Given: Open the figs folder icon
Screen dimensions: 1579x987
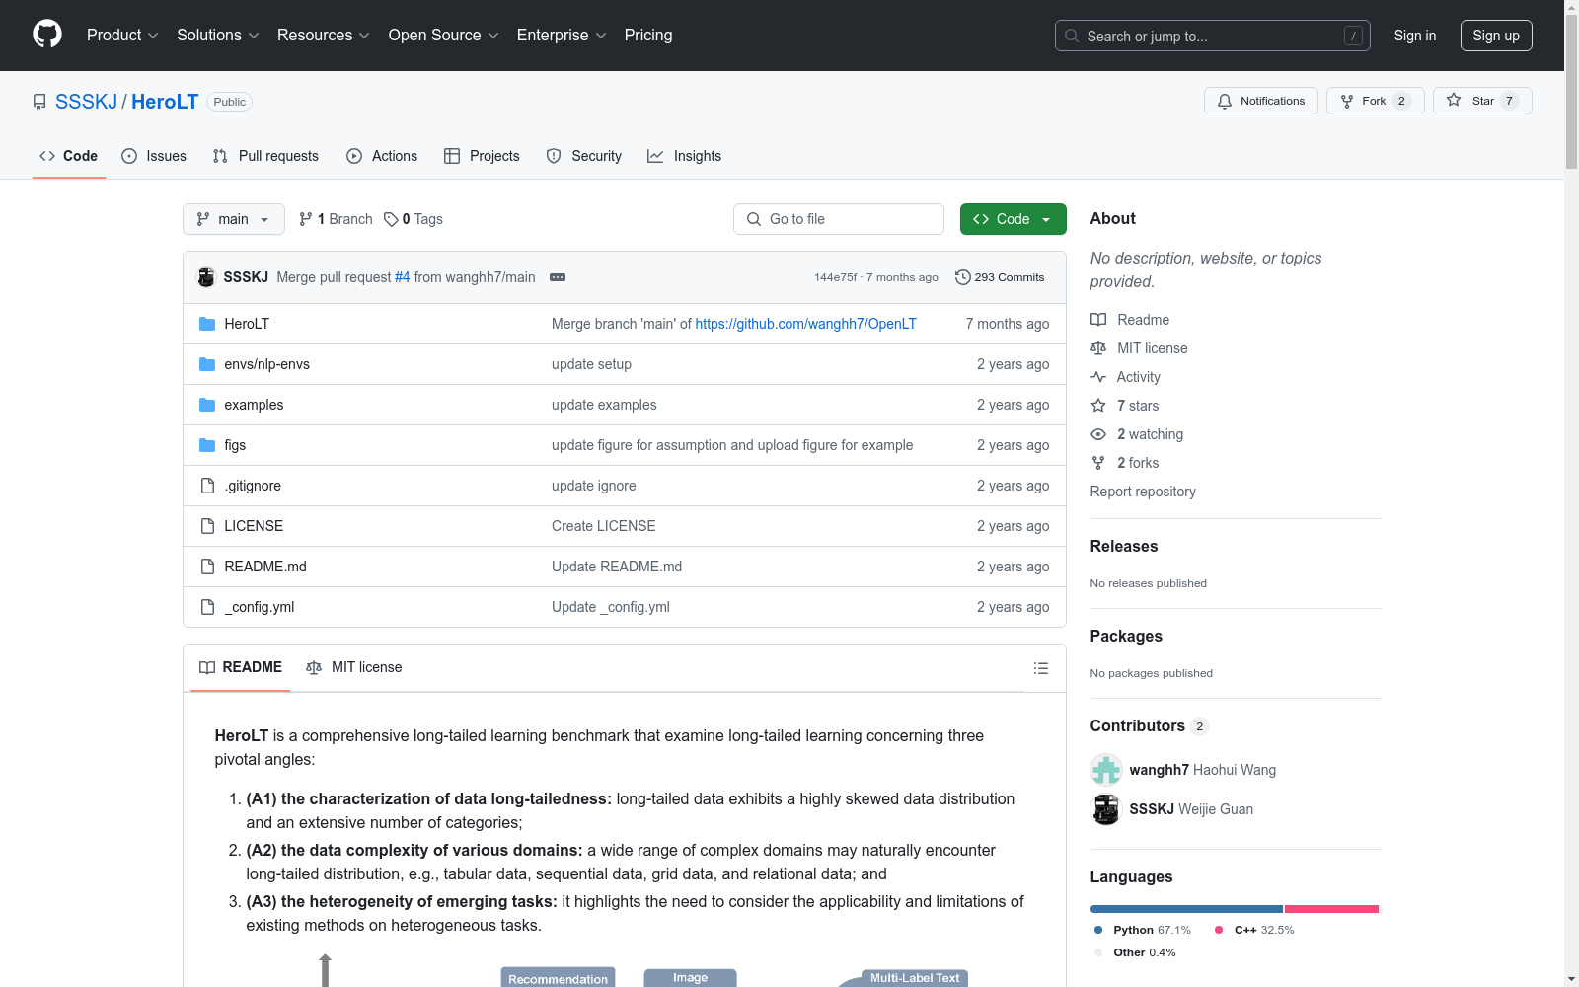Looking at the screenshot, I should click(207, 445).
